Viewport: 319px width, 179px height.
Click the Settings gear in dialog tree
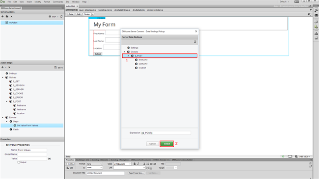pyautogui.click(x=129, y=48)
